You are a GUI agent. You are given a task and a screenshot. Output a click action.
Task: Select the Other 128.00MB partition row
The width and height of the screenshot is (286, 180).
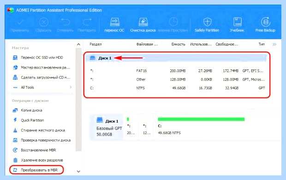coord(177,80)
